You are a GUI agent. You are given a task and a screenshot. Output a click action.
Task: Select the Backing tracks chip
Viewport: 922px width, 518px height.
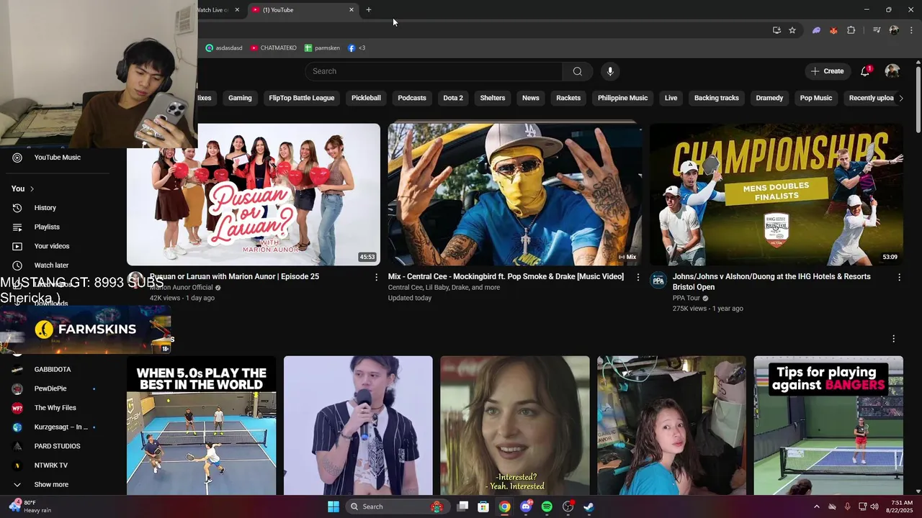click(x=717, y=98)
